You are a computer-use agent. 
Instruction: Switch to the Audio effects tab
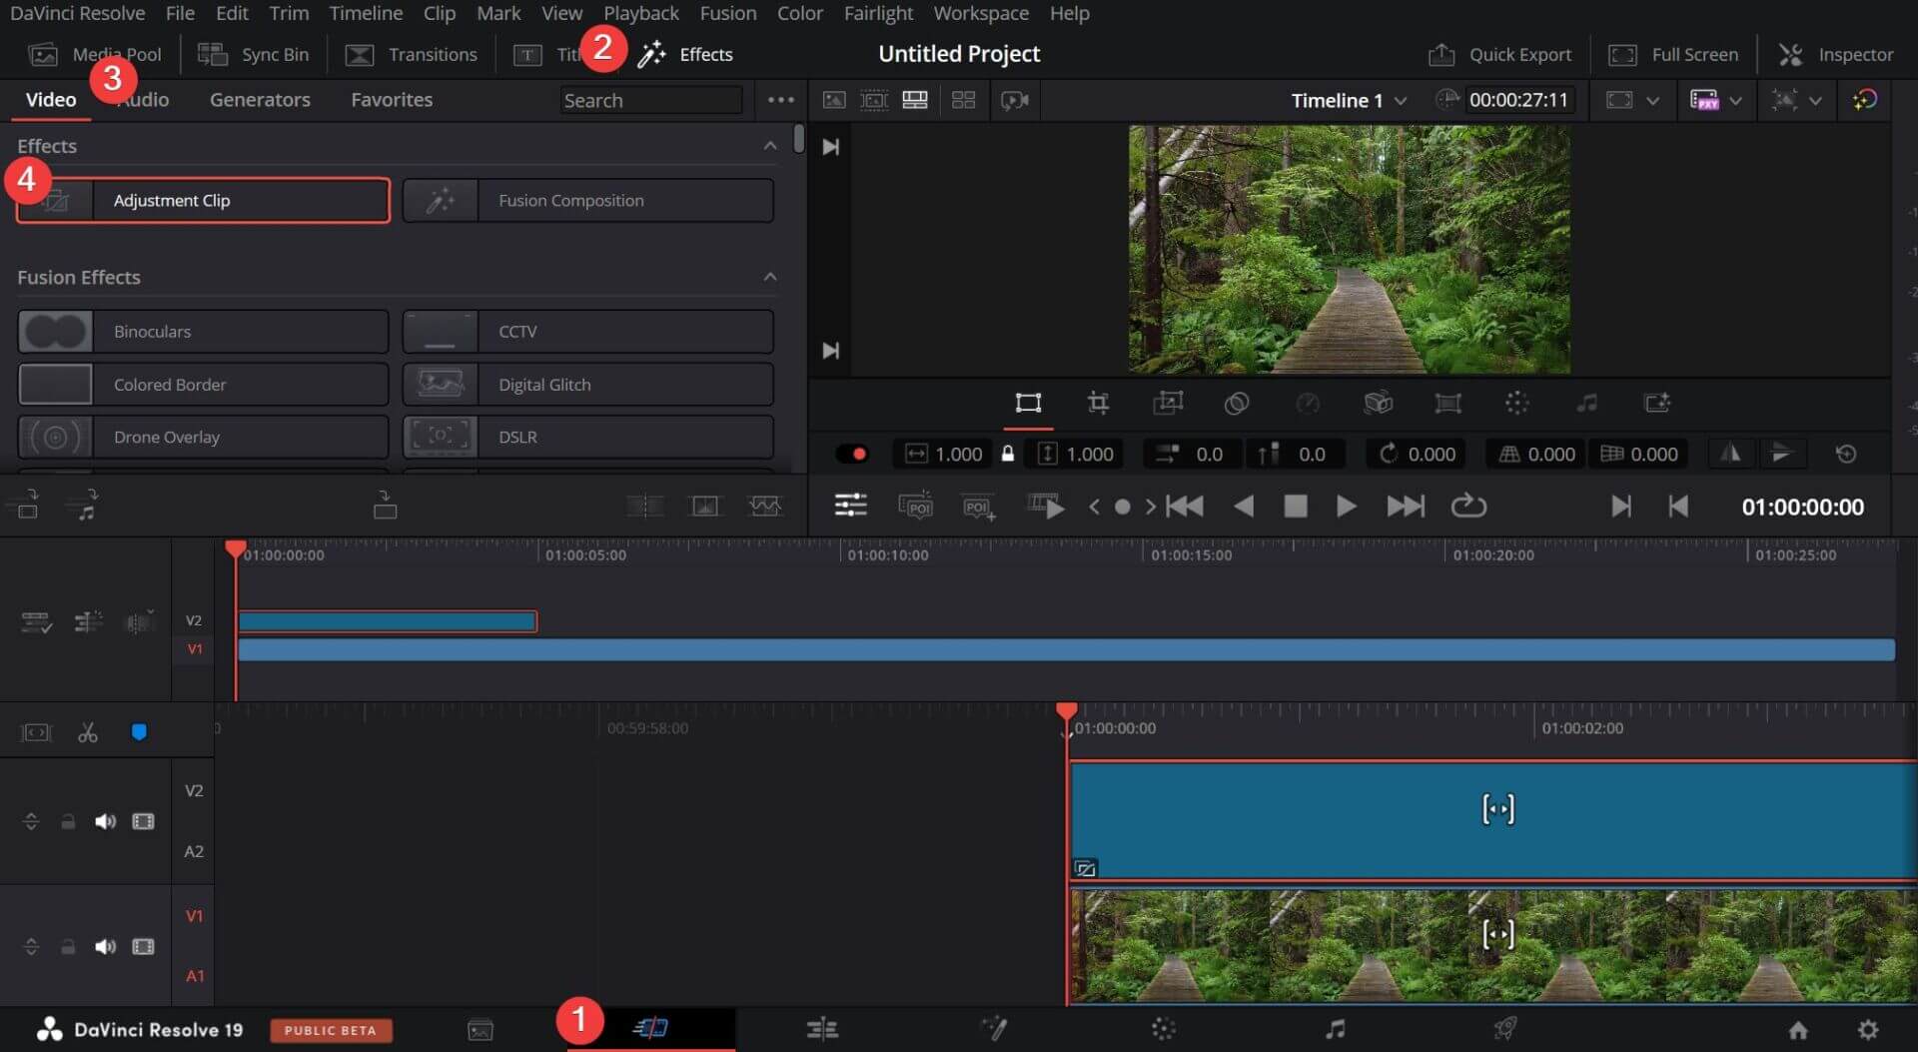[x=143, y=99]
